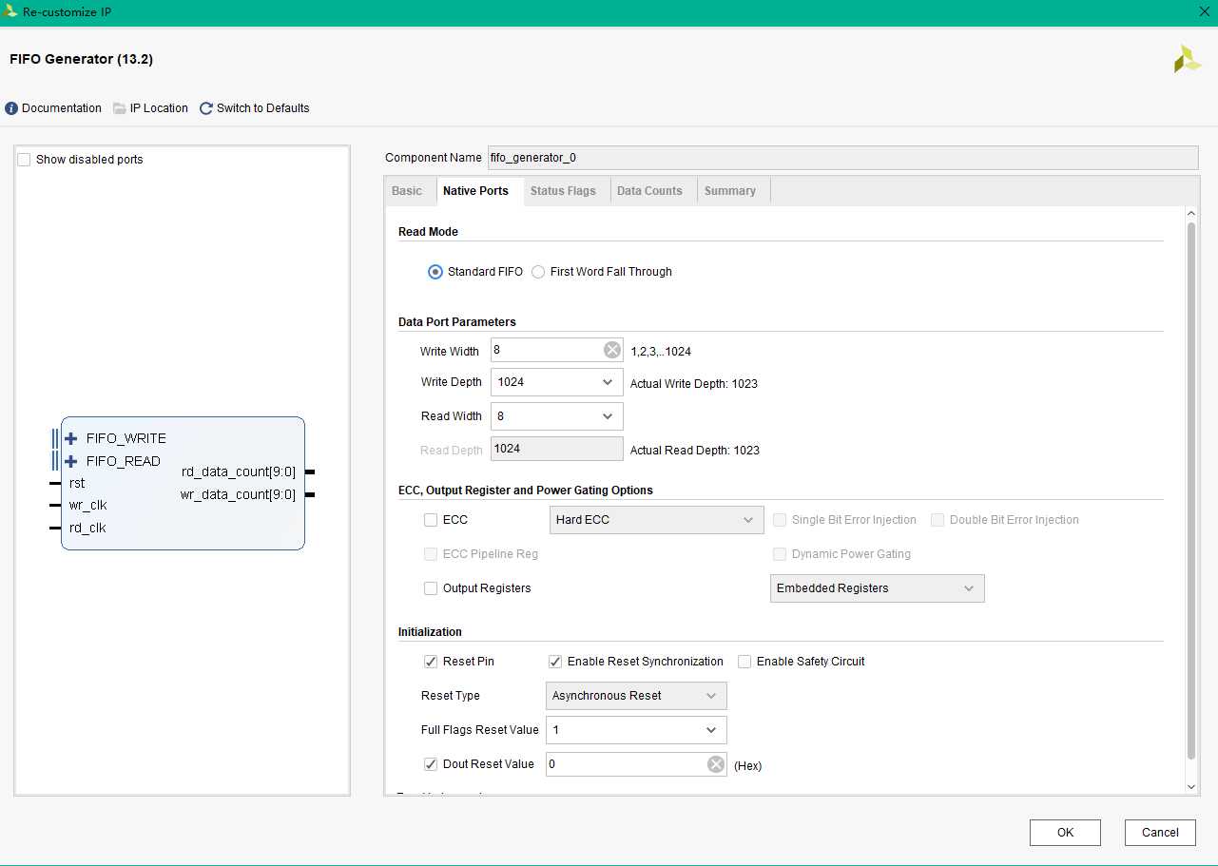Select the wr_data_count[9:0] port
This screenshot has height=866, width=1218.
(238, 494)
